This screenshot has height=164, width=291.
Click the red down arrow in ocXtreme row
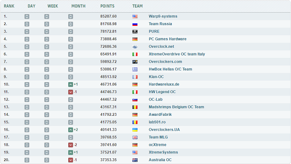tap(71, 145)
